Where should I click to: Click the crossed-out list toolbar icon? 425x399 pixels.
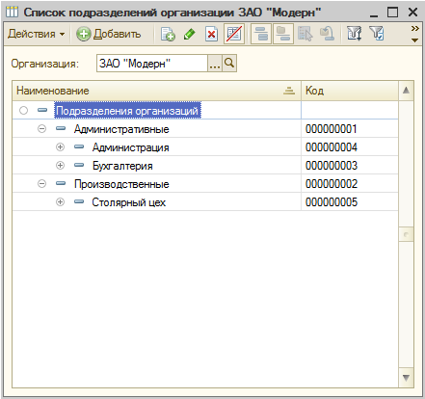pos(234,34)
